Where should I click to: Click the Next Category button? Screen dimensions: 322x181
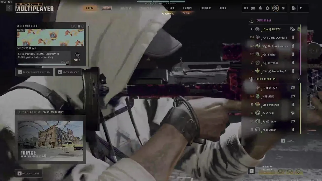[68, 72]
